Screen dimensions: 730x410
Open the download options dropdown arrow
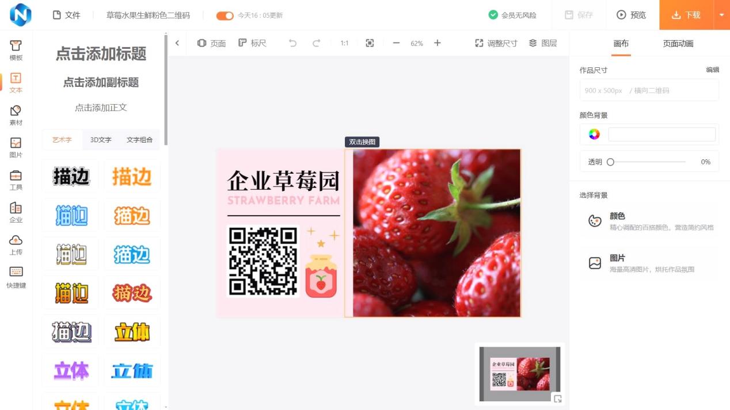721,16
